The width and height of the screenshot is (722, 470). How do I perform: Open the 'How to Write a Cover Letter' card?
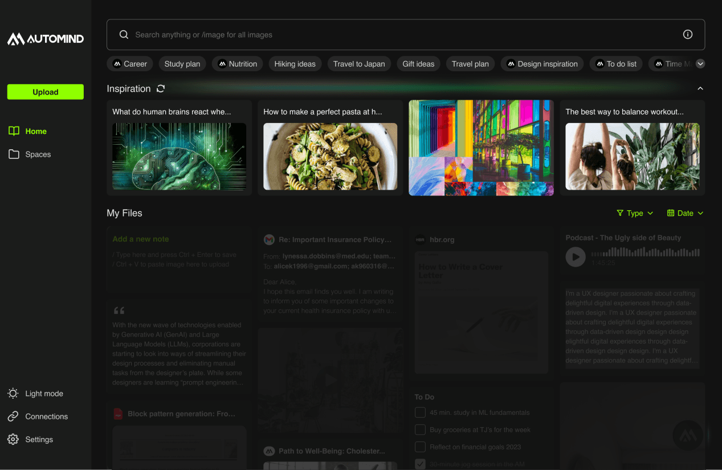click(482, 304)
